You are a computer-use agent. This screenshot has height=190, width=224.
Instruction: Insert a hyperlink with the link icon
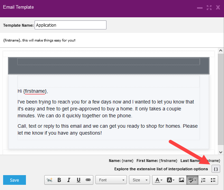[x=88, y=180]
